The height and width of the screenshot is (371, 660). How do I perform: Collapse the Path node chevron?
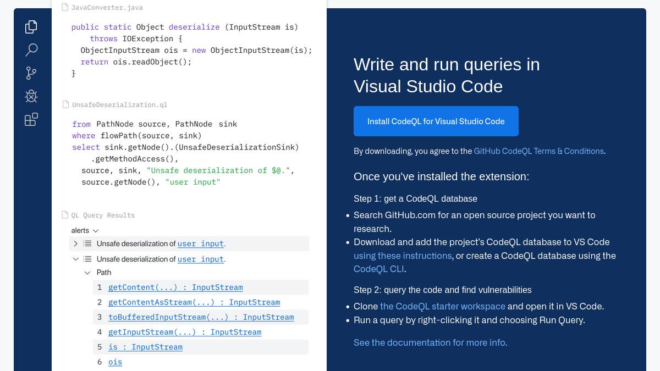pos(87,273)
